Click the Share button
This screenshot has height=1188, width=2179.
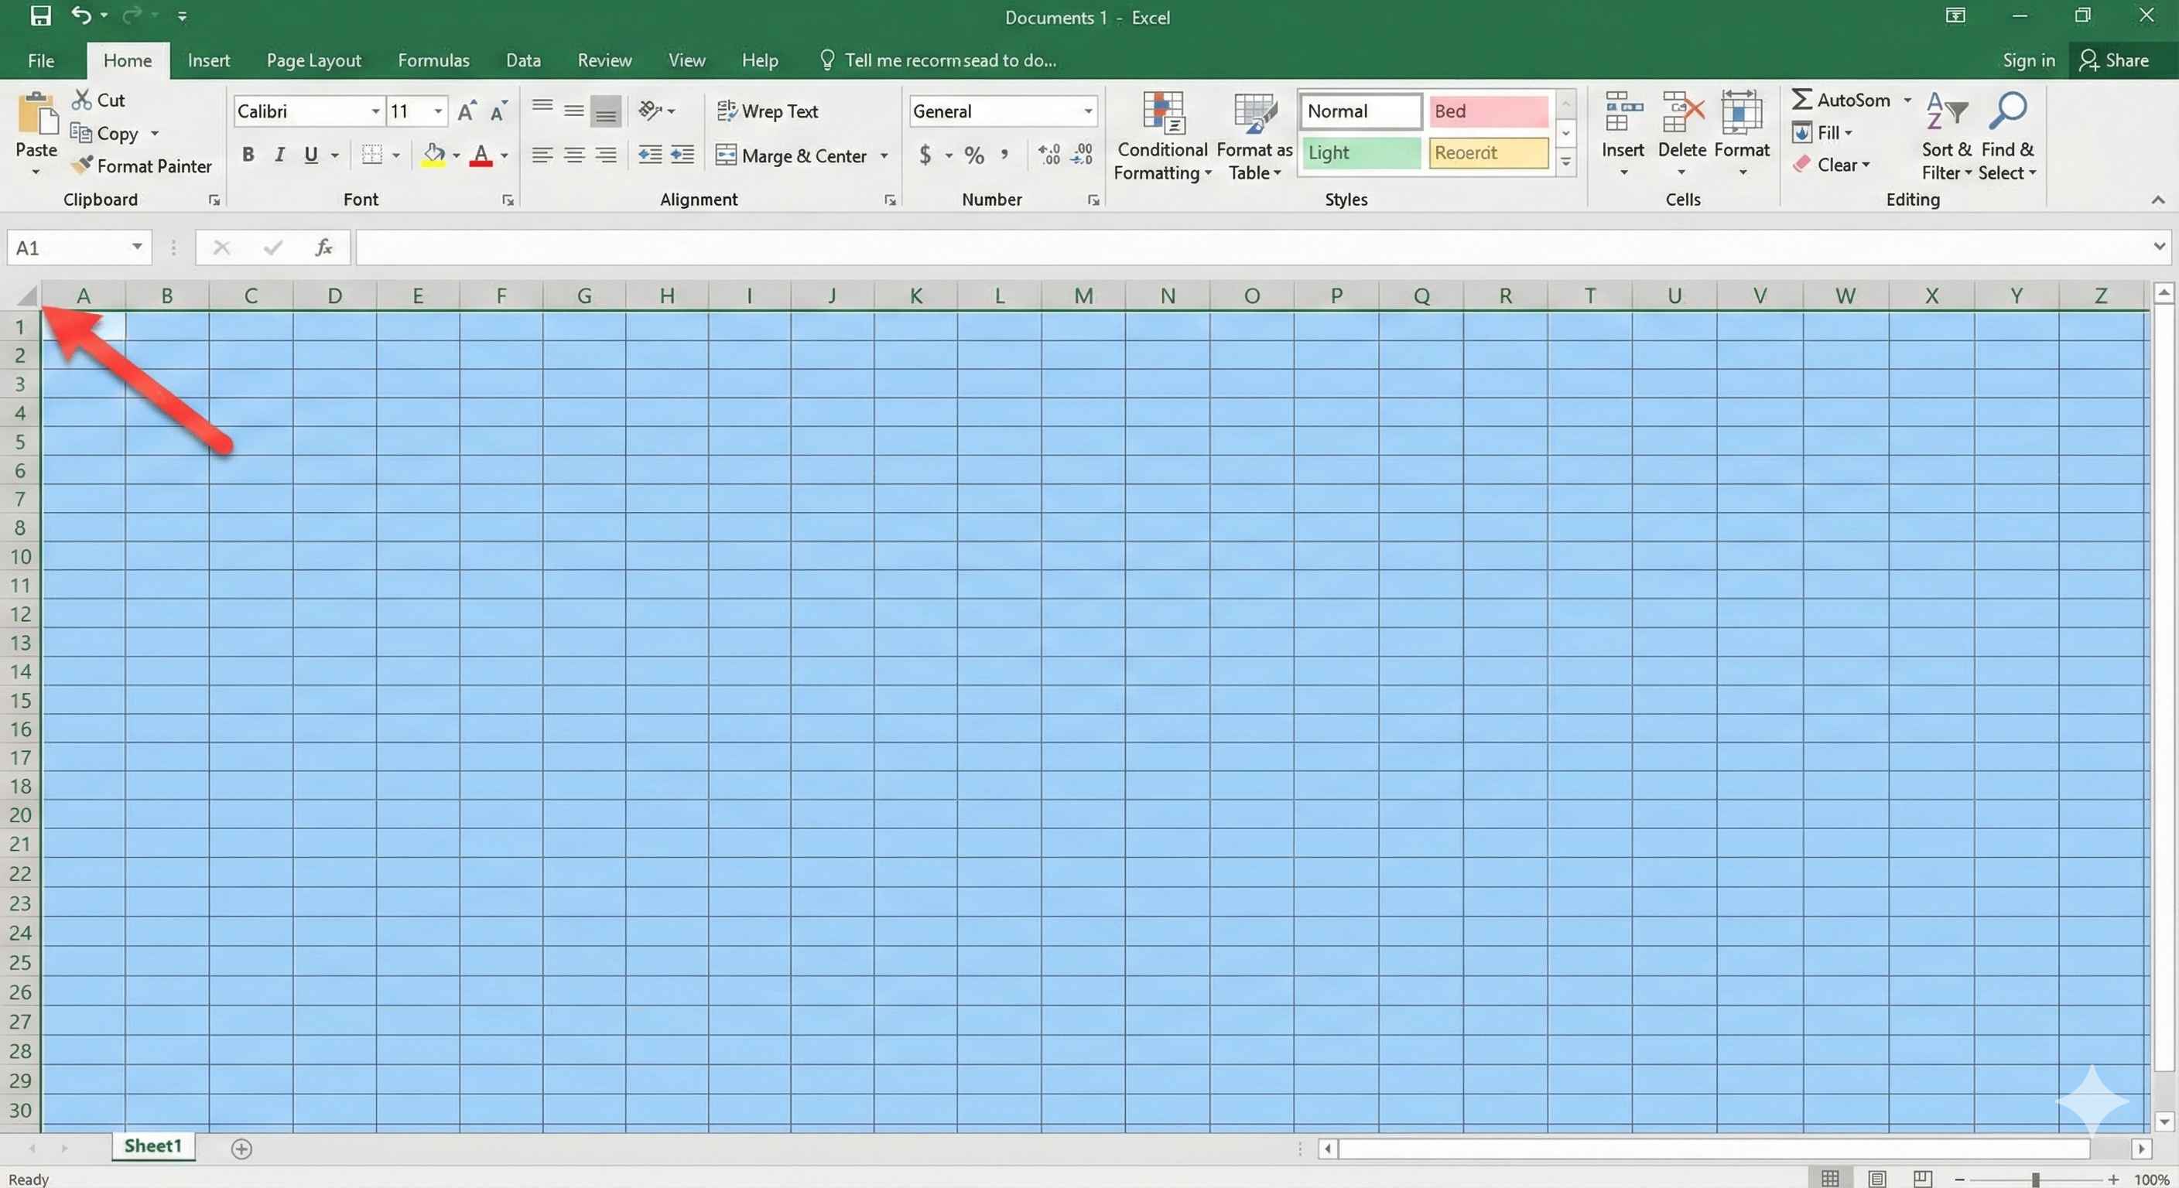pyautogui.click(x=2114, y=60)
